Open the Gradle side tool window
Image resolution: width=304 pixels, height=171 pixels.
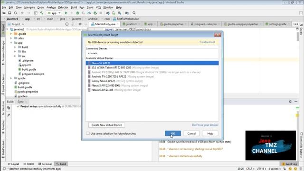pos(302,29)
